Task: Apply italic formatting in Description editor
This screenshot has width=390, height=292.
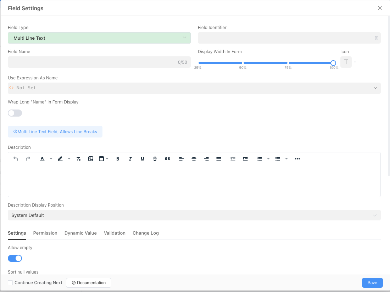Action: click(x=130, y=159)
